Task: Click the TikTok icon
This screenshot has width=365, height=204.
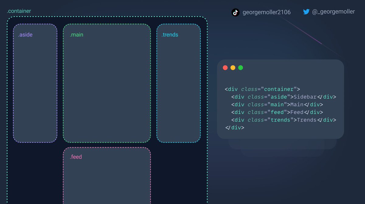Action: coord(235,12)
